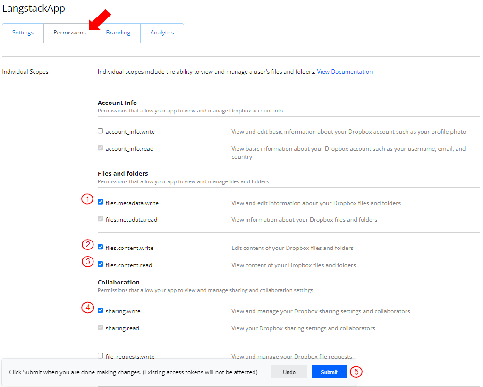The height and width of the screenshot is (387, 483).
Task: Enable the file_requests.write checkbox
Action: point(101,356)
